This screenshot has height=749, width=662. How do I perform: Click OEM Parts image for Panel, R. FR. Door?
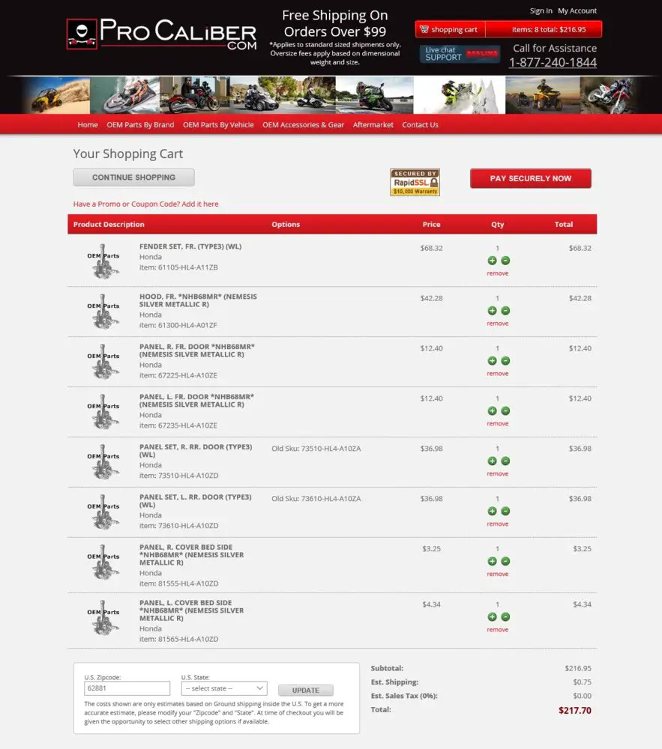[x=103, y=361]
